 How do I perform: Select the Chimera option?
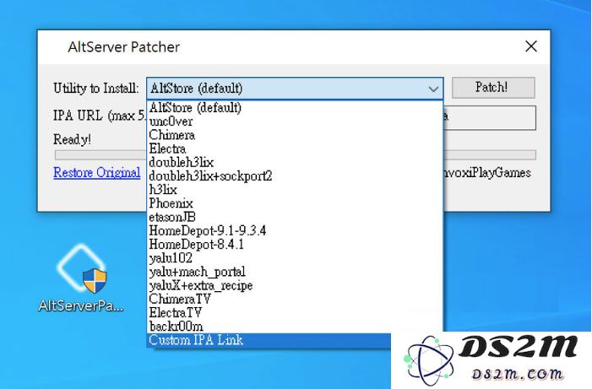coord(295,135)
